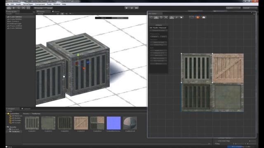Open the Window menu
The image size is (264, 148).
57,4
